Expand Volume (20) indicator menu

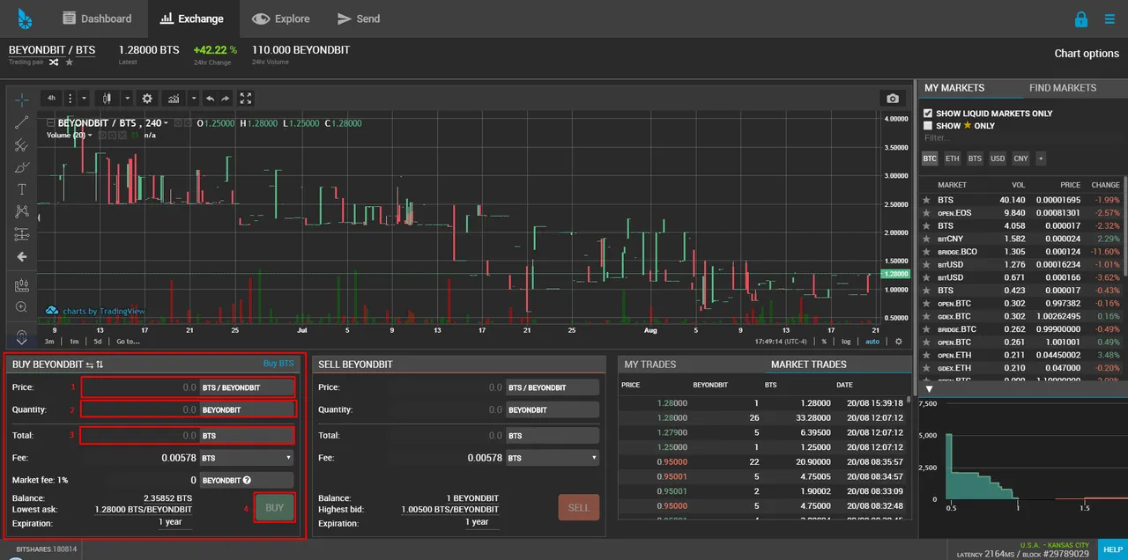92,136
